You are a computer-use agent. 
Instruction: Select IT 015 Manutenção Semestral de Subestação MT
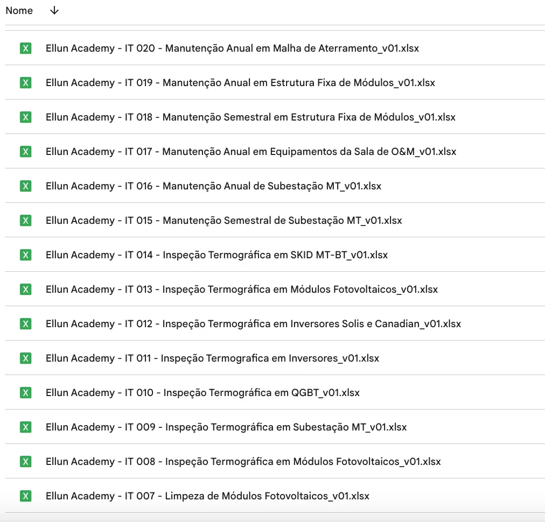pos(223,221)
